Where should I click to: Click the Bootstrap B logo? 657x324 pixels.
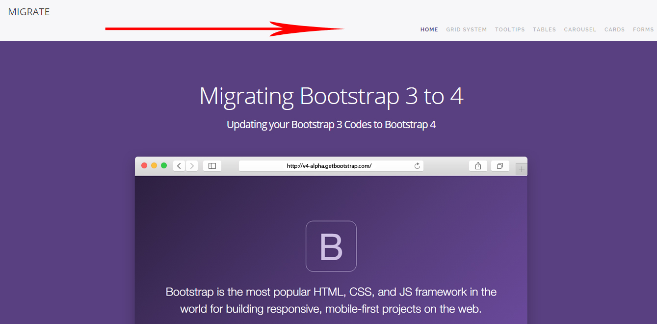331,246
